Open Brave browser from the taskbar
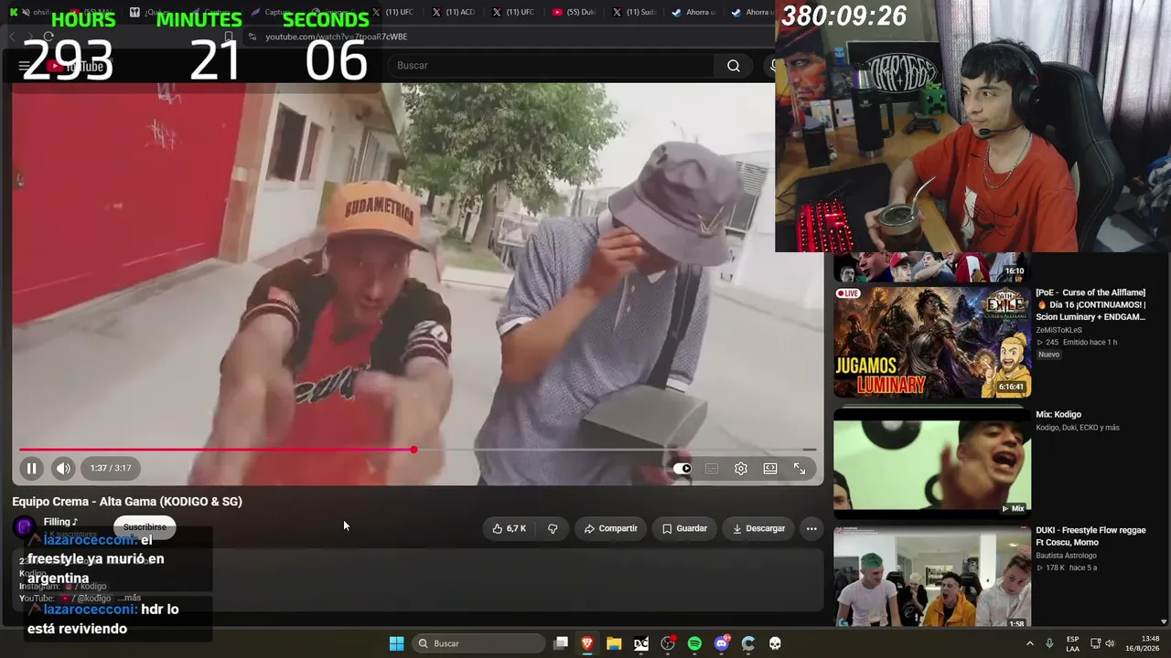The height and width of the screenshot is (658, 1171). click(x=587, y=643)
